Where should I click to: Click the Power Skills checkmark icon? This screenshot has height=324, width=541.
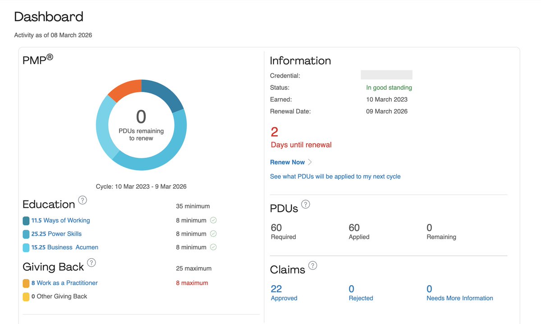click(213, 234)
